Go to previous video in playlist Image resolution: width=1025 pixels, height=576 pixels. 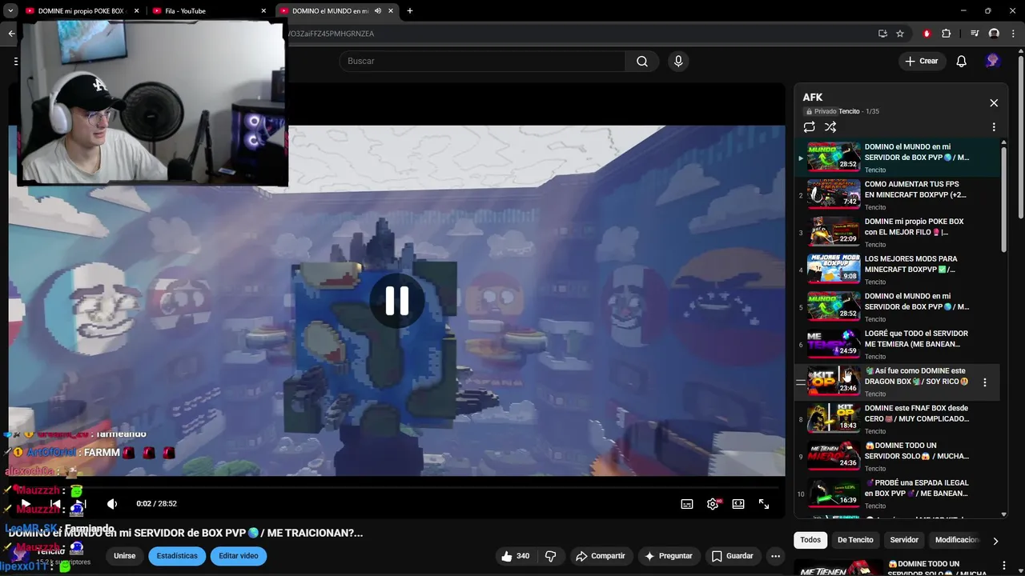(55, 504)
